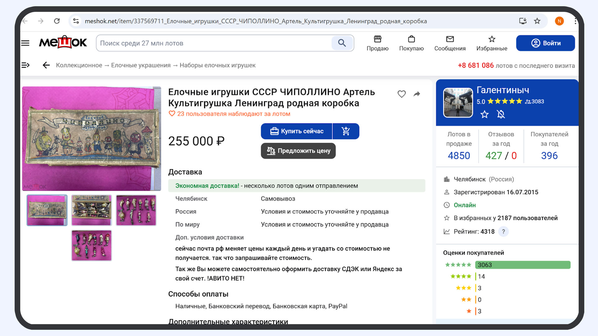Toggle seller favorite star in card
598x336 pixels.
pyautogui.click(x=484, y=114)
